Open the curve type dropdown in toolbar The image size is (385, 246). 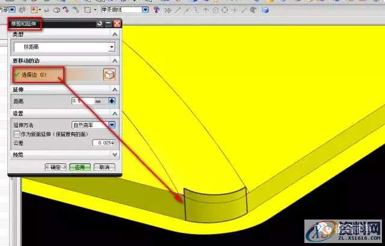(x=146, y=10)
